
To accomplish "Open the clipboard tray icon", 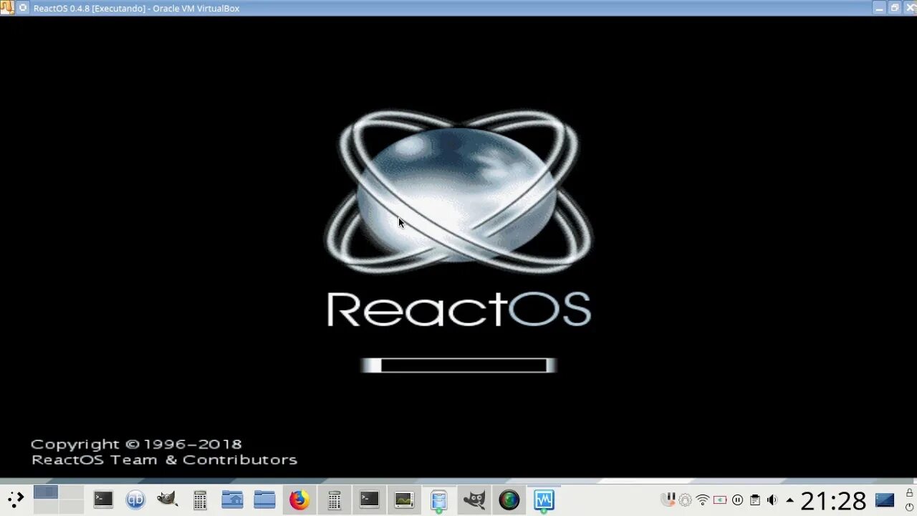I will point(755,500).
